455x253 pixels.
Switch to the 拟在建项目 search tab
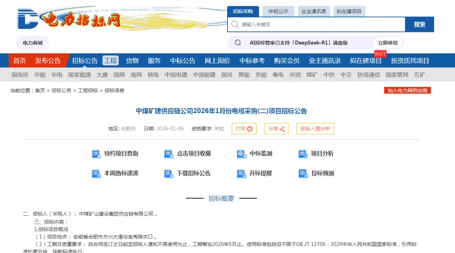(x=349, y=11)
